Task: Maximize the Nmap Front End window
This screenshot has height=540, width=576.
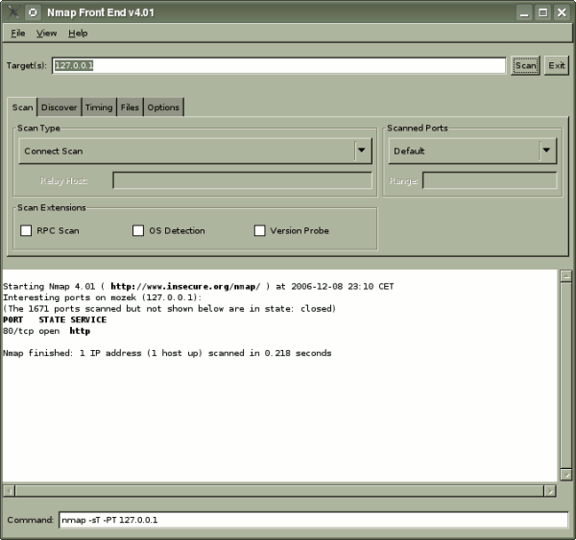Action: (543, 12)
